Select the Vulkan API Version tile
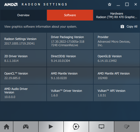Image resolution: width=140 pixels, height=132 pixels. point(117,93)
